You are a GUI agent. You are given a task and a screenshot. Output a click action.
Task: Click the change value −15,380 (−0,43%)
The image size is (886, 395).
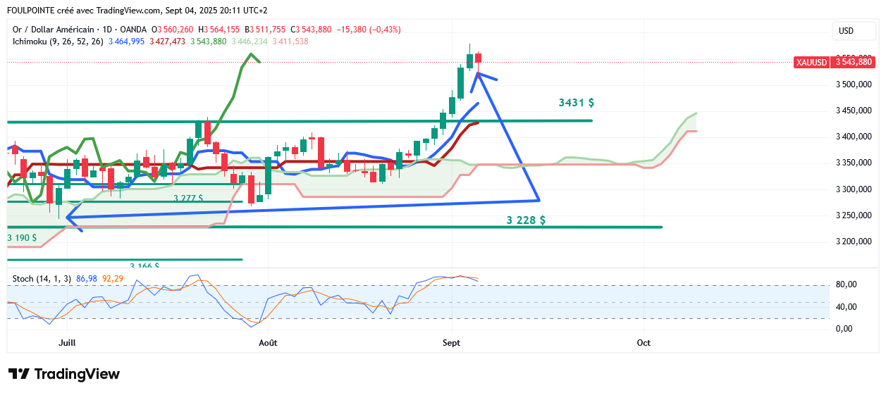coord(369,30)
